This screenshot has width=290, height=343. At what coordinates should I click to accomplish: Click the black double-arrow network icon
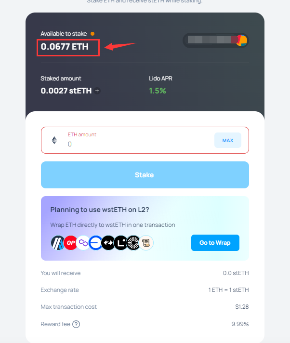[108, 243]
